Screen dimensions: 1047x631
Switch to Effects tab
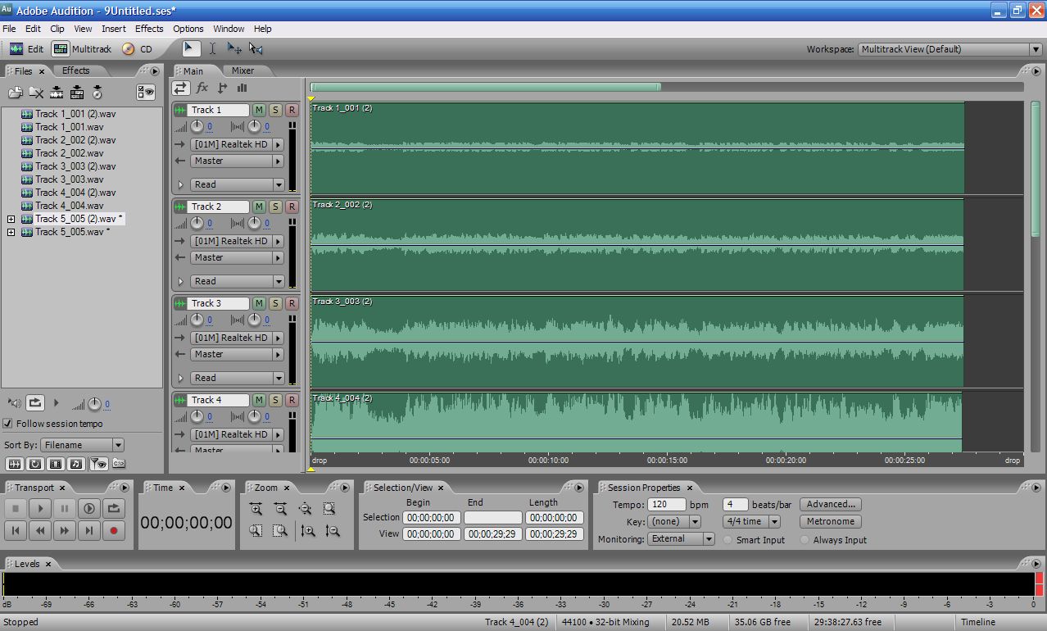76,70
